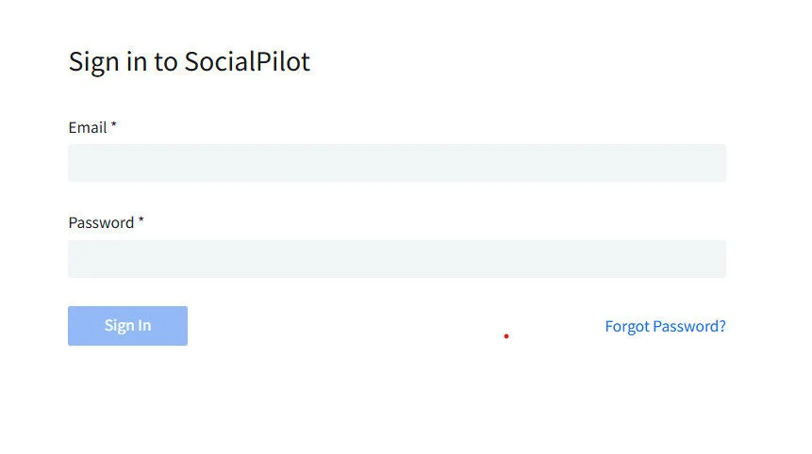
Task: Submit the form with Sign In
Action: point(127,326)
